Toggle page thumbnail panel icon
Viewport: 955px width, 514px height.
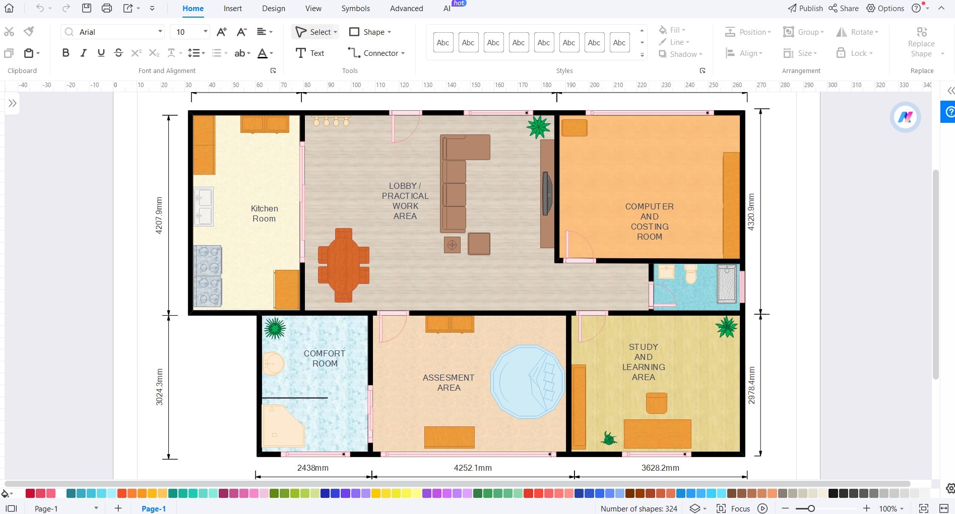(11, 508)
